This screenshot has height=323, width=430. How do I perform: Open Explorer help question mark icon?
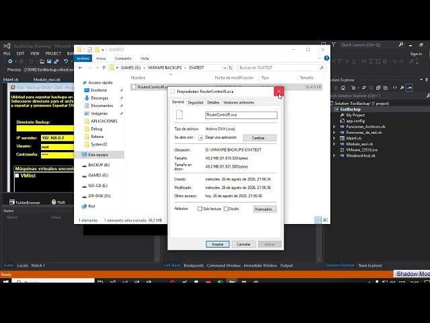tap(327, 59)
